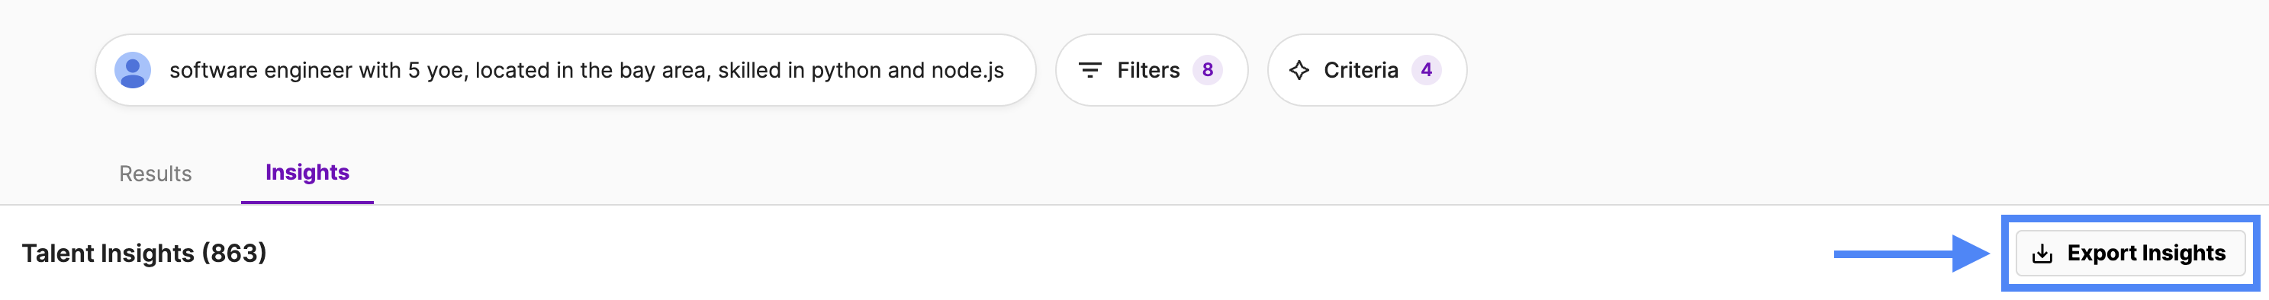Click the Criteria count badge showing 4

[1425, 70]
